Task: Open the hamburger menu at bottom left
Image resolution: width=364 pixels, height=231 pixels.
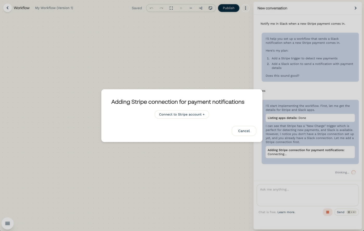Action: point(8,223)
